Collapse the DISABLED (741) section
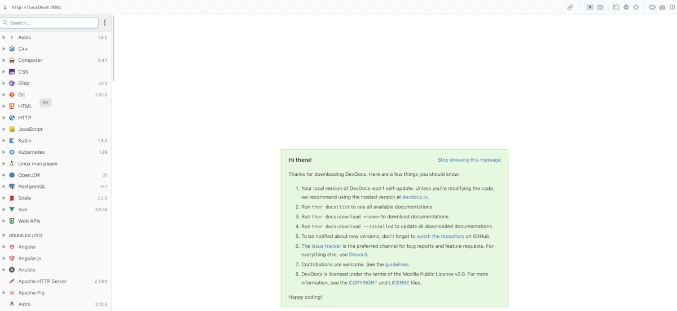 point(4,236)
